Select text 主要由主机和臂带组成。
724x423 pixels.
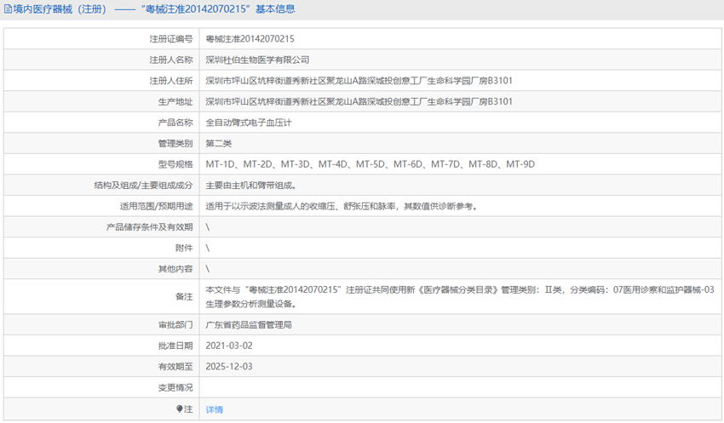250,186
